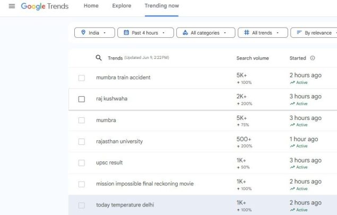Open the By relevance sort dropdown

click(x=314, y=33)
